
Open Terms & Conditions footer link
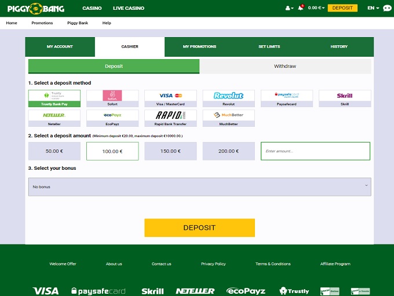click(273, 264)
